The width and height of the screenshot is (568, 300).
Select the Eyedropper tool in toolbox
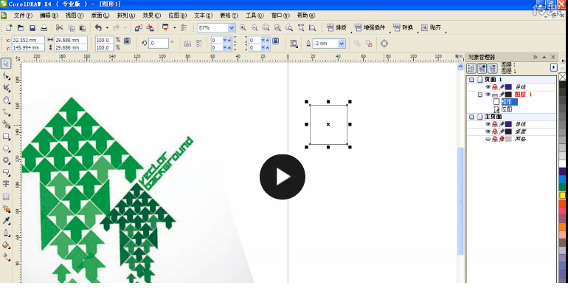(x=6, y=220)
